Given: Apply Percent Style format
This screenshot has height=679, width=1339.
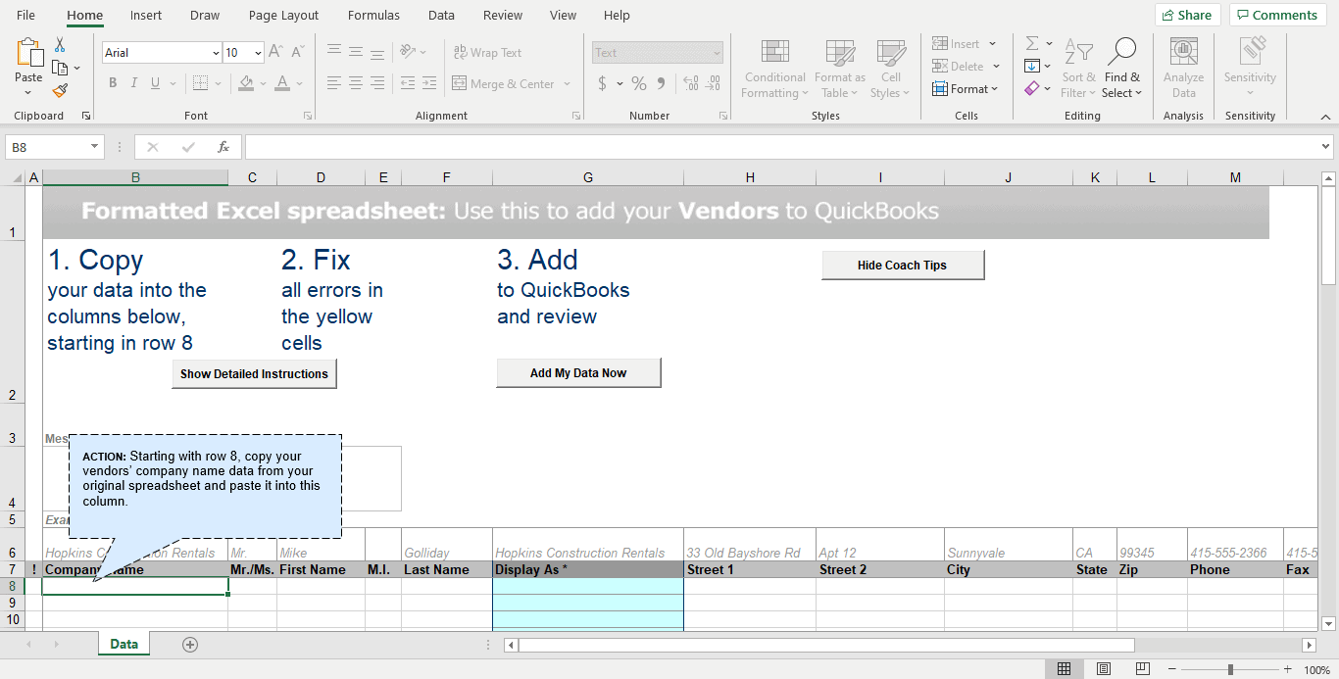Looking at the screenshot, I should tap(639, 83).
